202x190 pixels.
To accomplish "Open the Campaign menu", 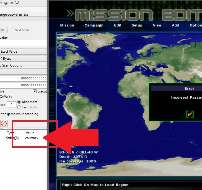I will pyautogui.click(x=94, y=25).
